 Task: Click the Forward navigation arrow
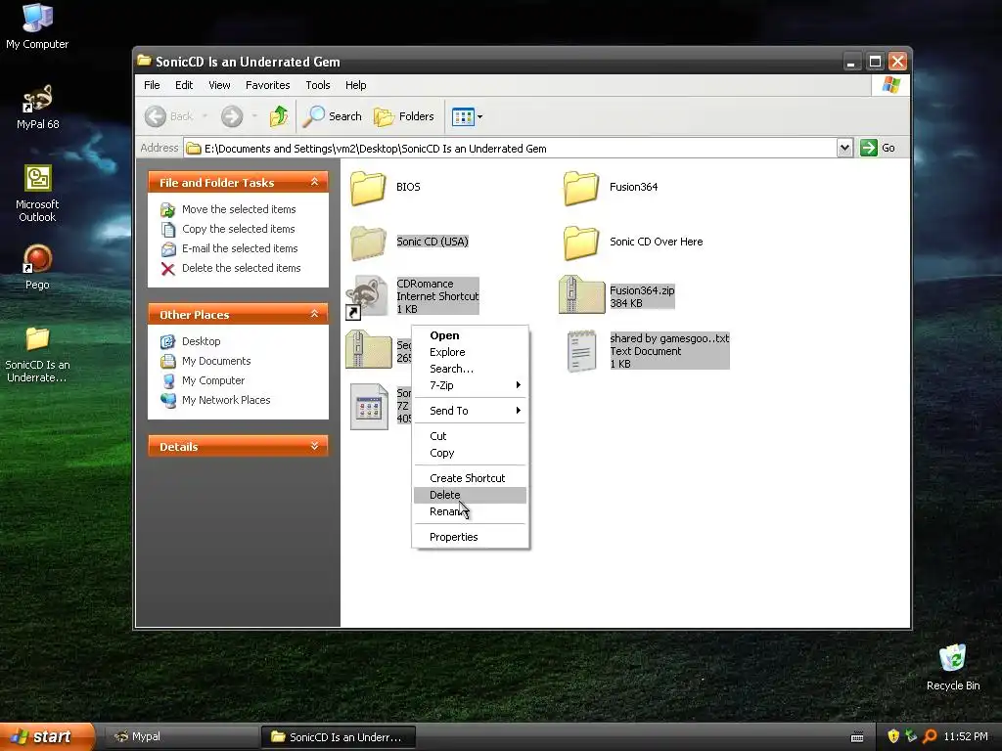pyautogui.click(x=232, y=116)
